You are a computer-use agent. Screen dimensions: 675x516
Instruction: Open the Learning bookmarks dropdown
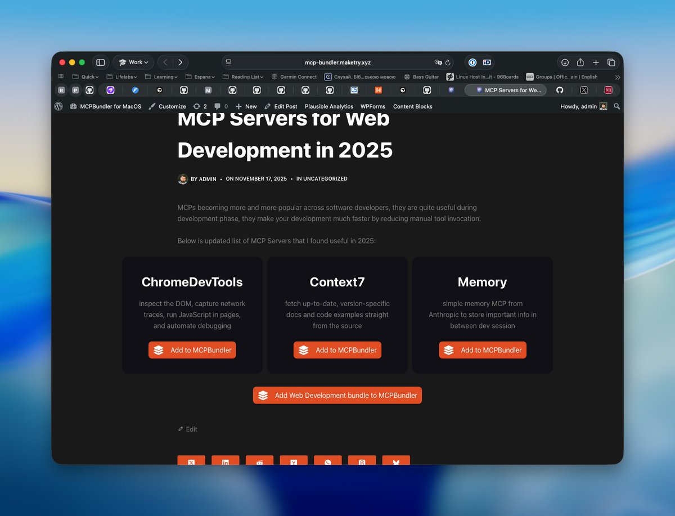tap(162, 77)
